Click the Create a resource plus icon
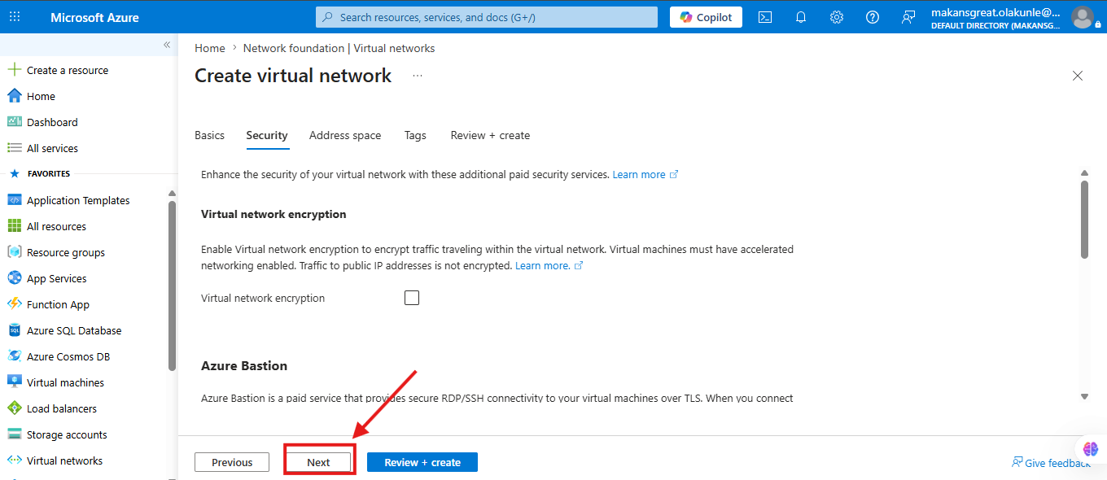This screenshot has width=1107, height=480. pos(14,70)
